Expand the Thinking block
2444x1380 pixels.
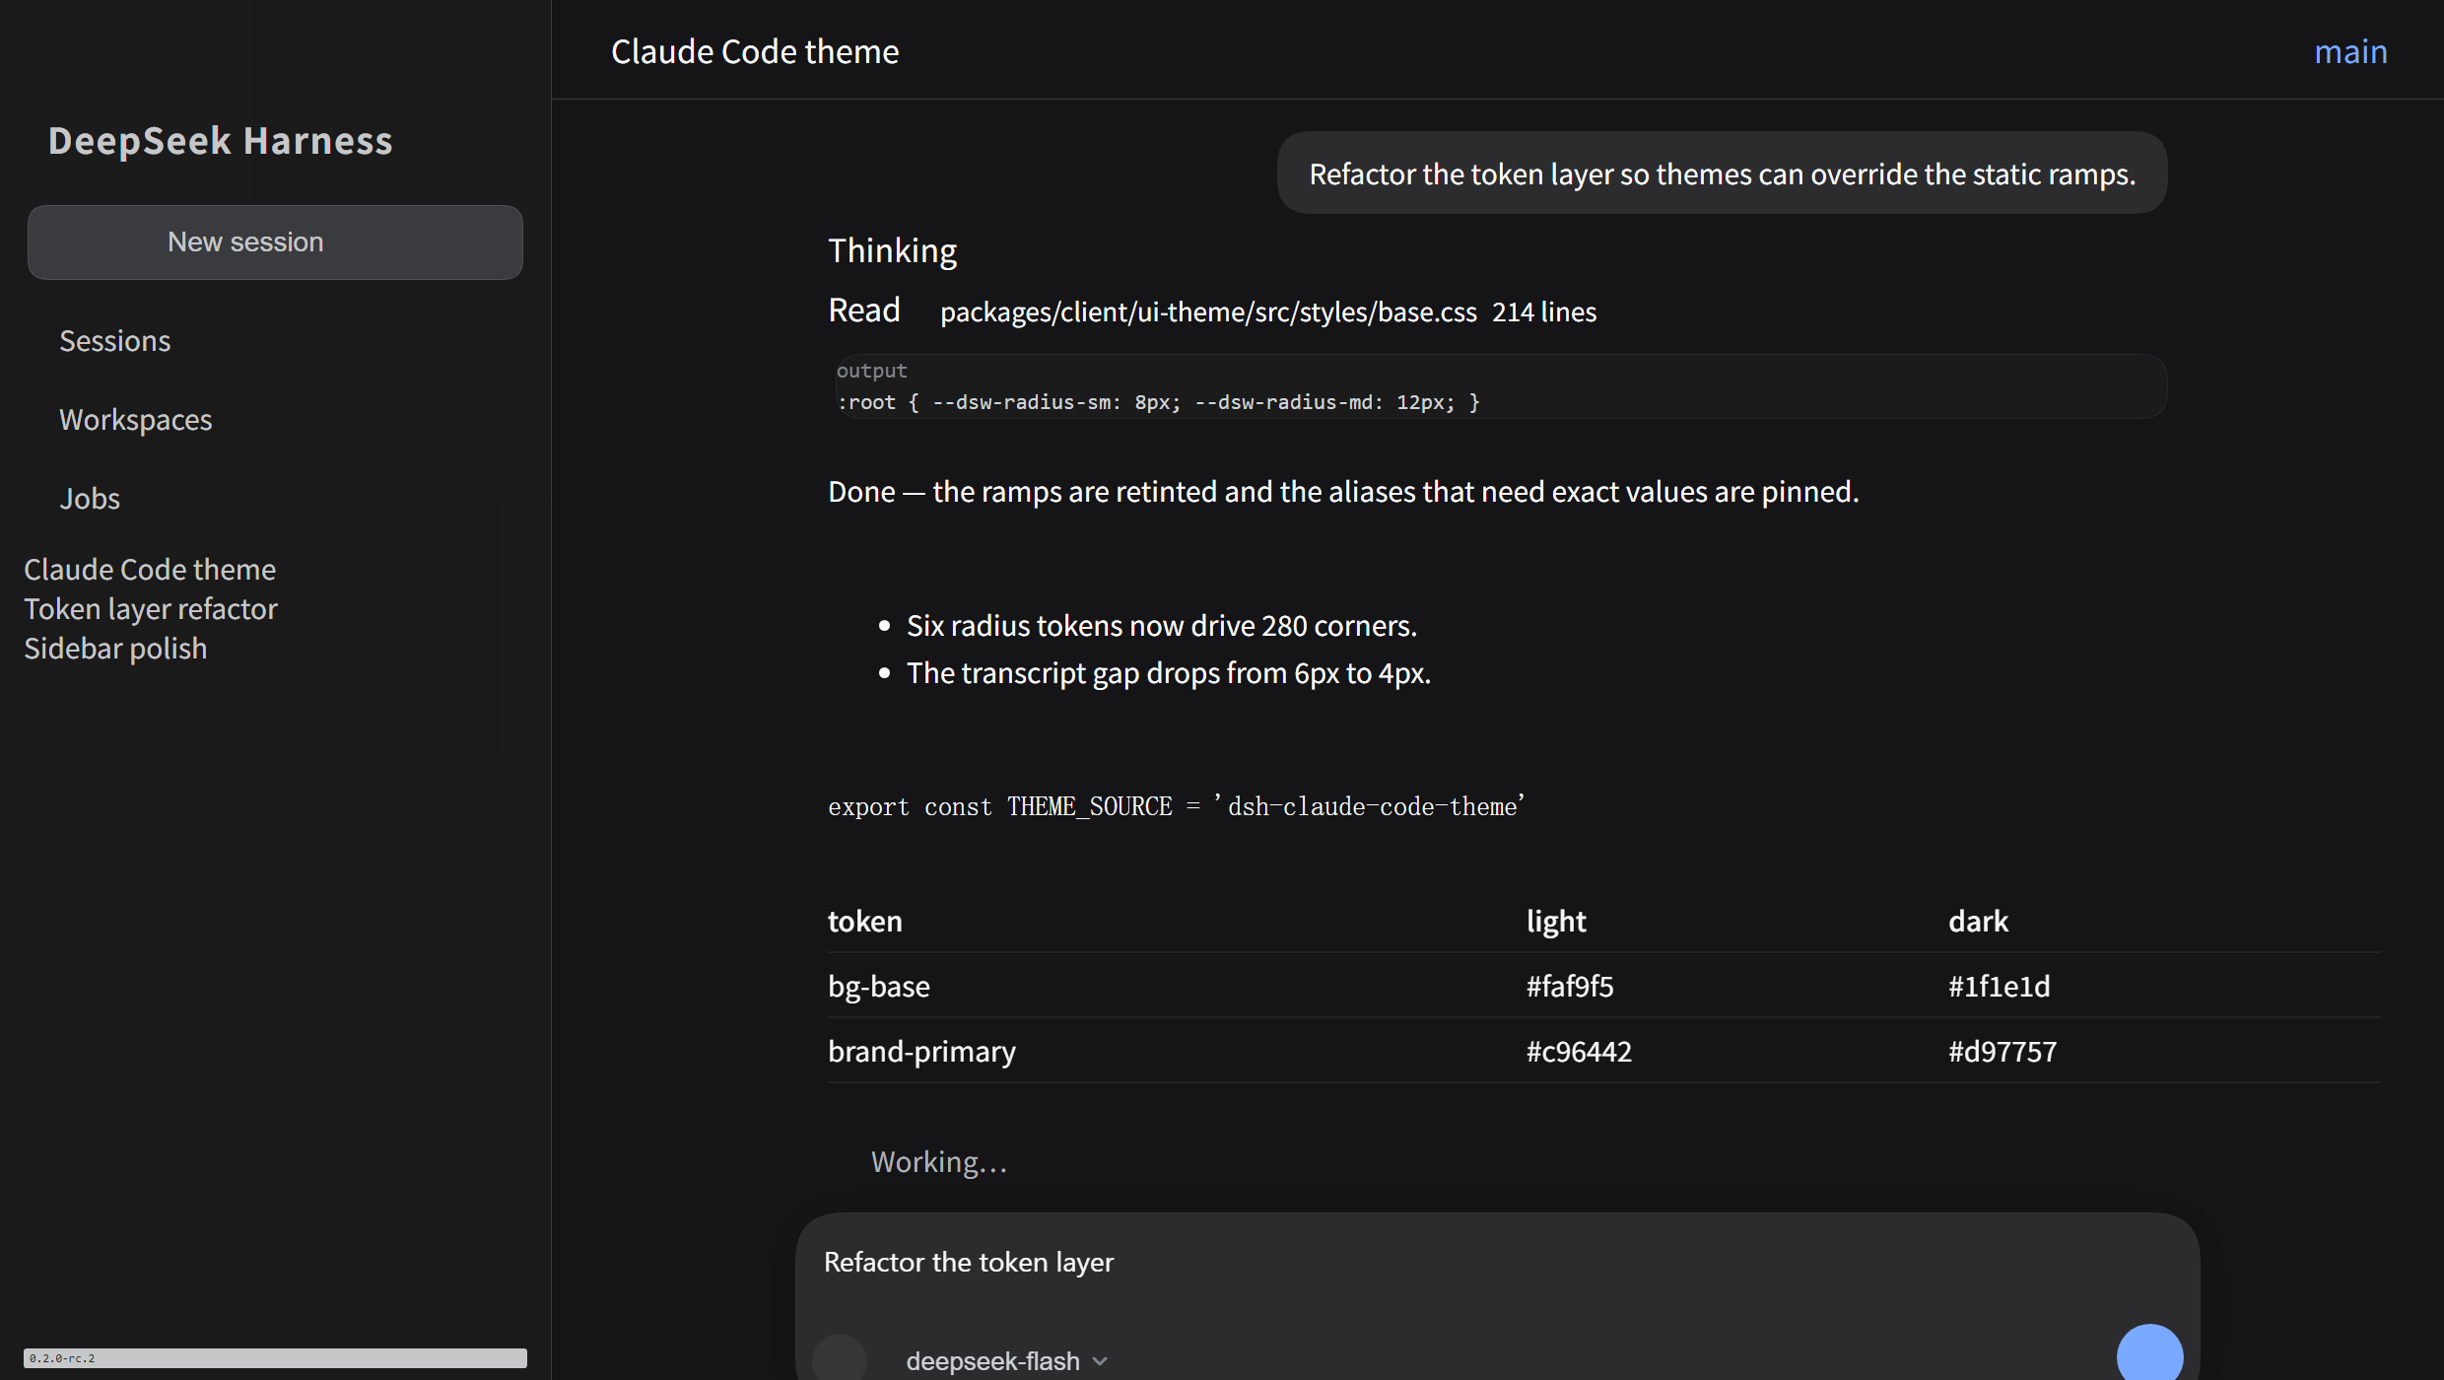pos(892,251)
